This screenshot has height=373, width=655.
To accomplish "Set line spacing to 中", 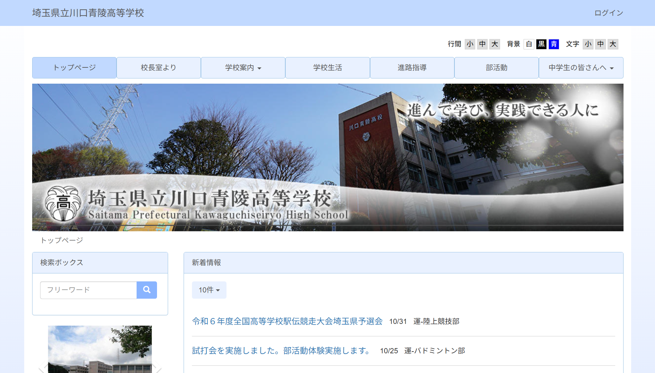I will [482, 44].
